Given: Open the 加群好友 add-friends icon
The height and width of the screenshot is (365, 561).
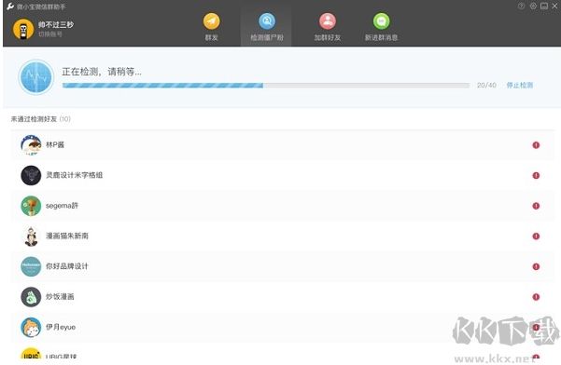Looking at the screenshot, I should (328, 21).
